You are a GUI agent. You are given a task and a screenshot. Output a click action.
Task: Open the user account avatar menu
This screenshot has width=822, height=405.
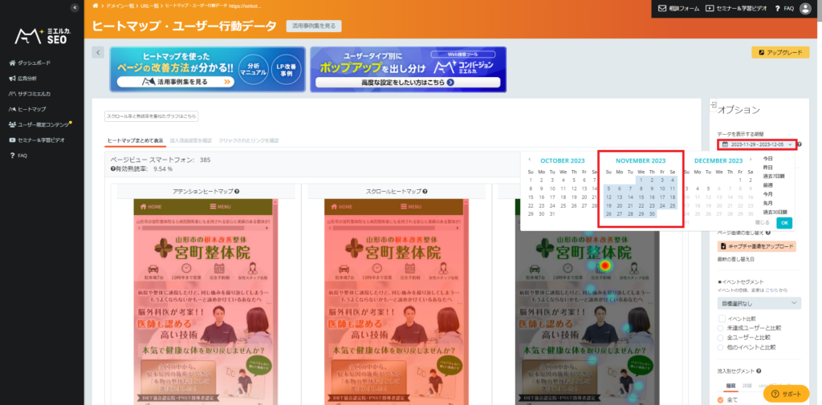(805, 8)
